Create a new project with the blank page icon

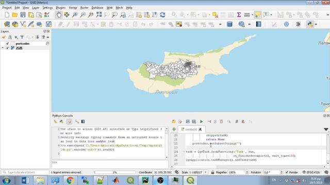(x=7, y=15)
